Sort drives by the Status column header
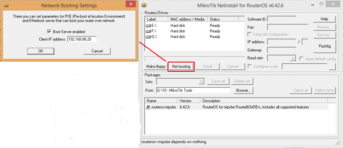The height and width of the screenshot is (148, 343). click(x=223, y=19)
